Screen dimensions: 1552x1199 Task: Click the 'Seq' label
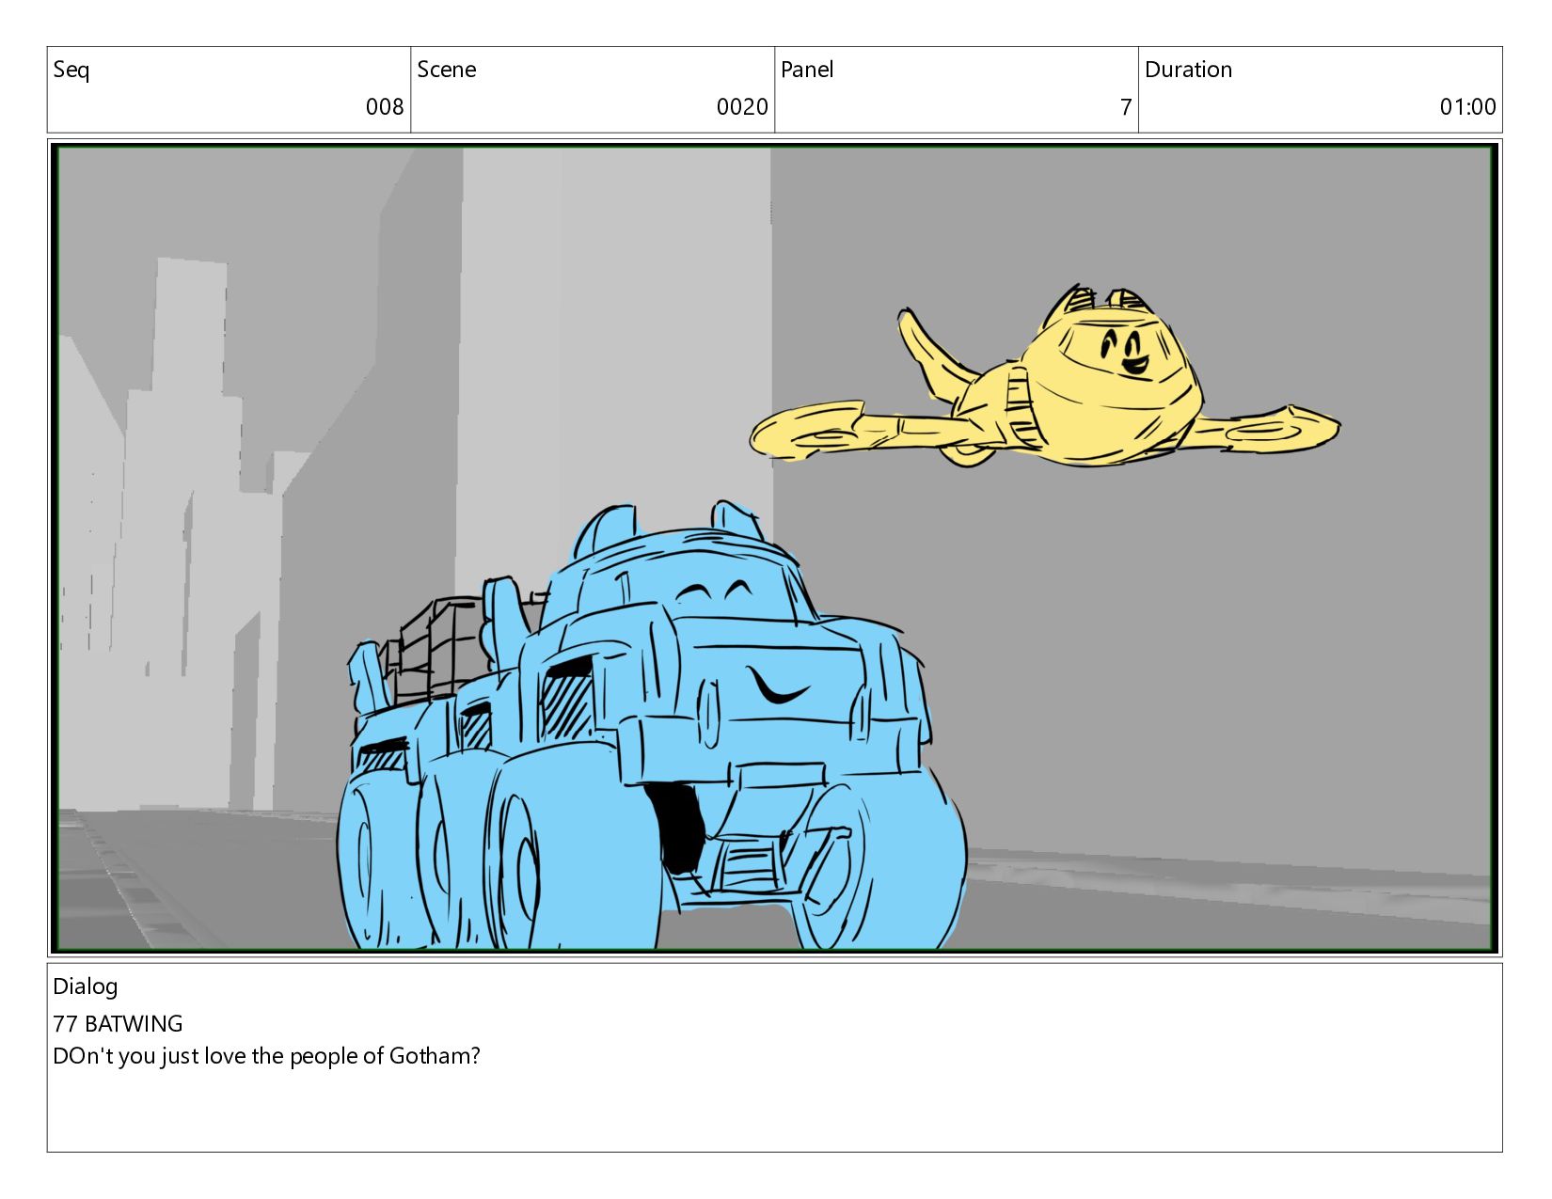point(71,71)
